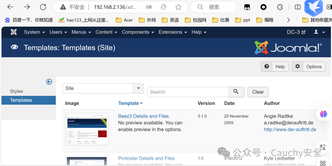Click the a.radtke@derauftritt.de email text
Viewport: 332px width, 166px height.
pos(289,123)
